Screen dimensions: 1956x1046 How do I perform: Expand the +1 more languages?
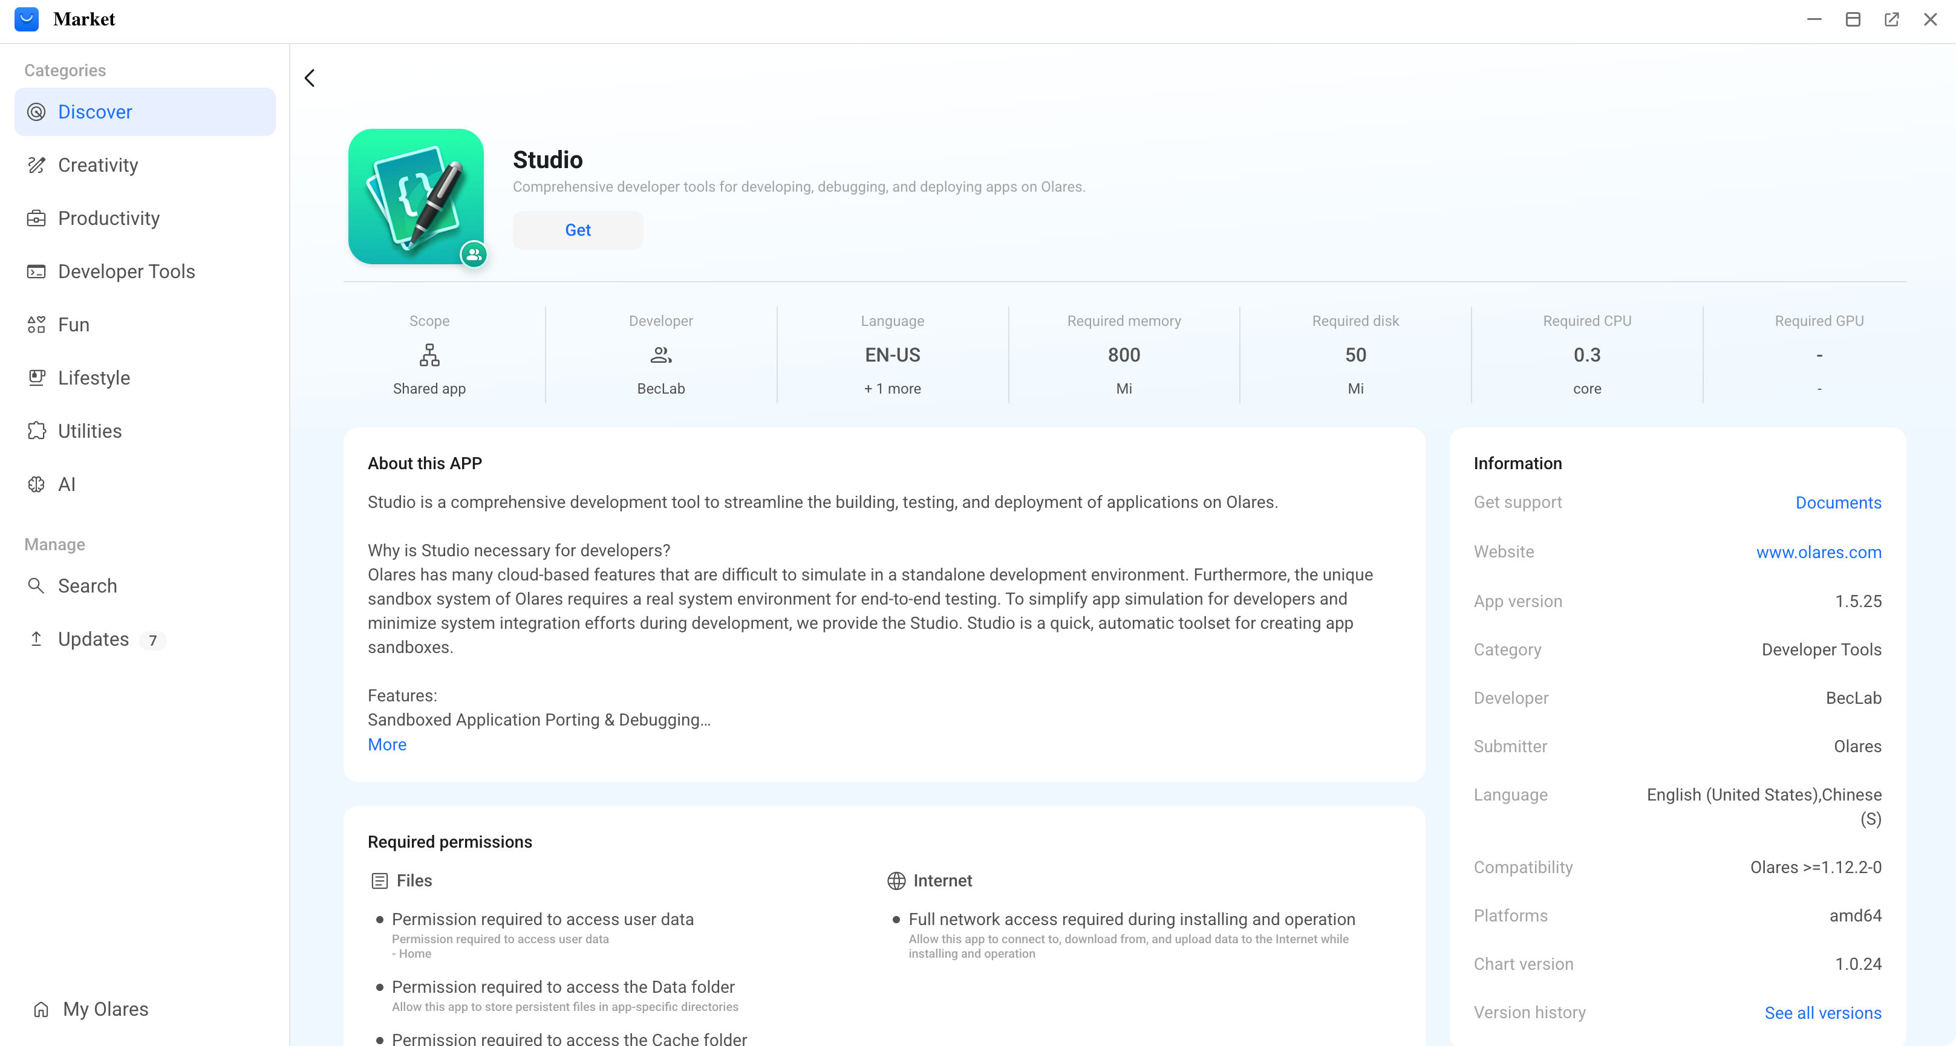click(x=892, y=388)
